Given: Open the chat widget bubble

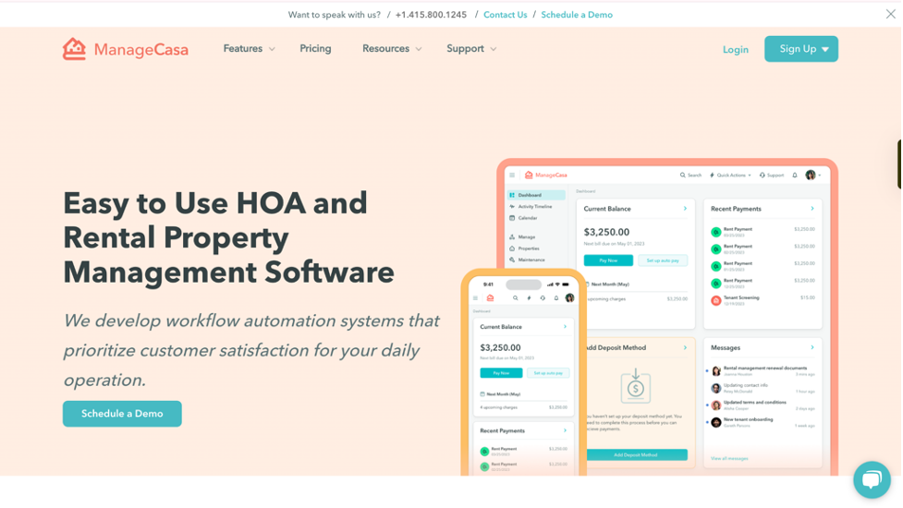Looking at the screenshot, I should (x=872, y=479).
